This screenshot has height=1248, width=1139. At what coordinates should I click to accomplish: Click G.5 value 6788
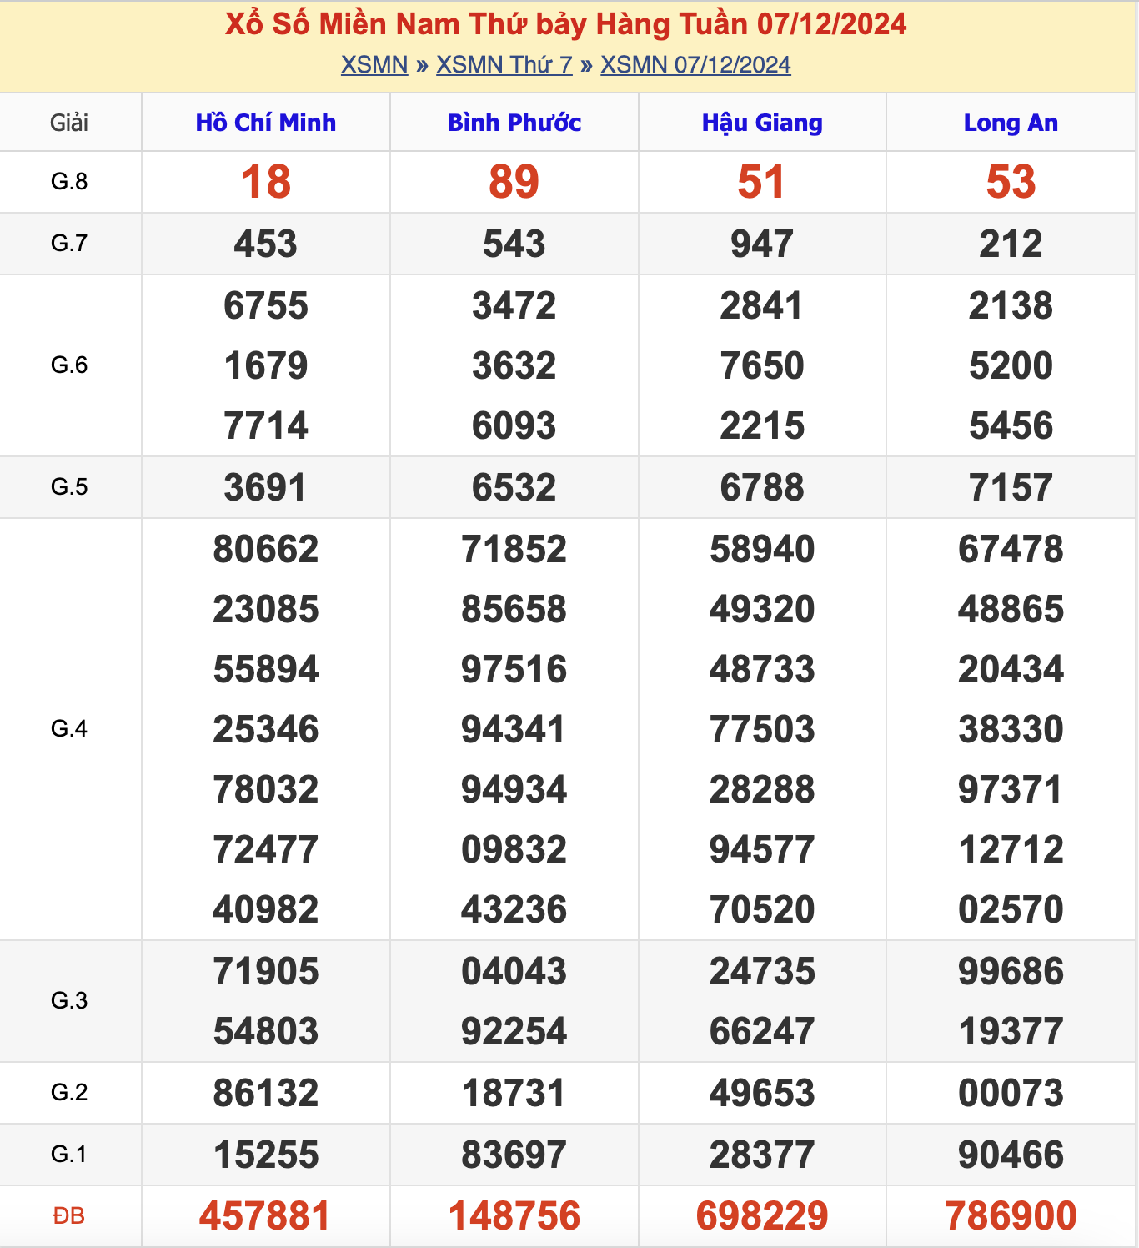(x=762, y=487)
